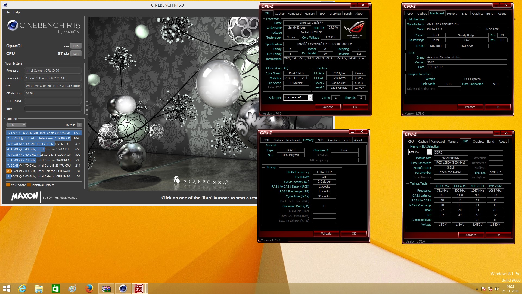
Task: Click the panel splitter handle beside render
Action: click(87, 109)
